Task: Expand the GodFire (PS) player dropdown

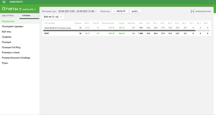Action: 29,10
